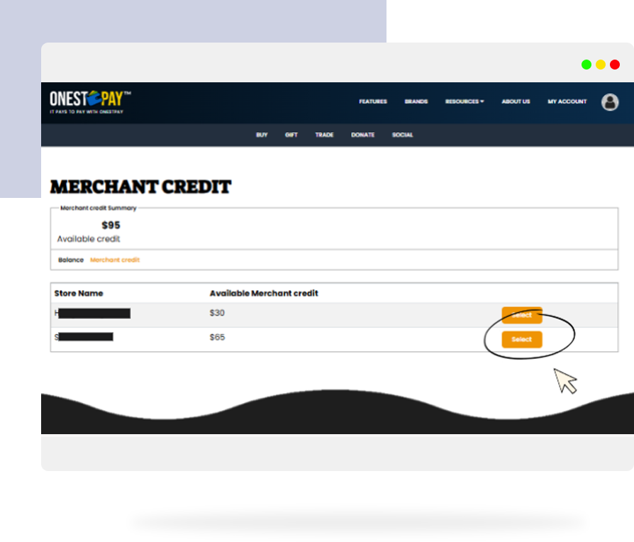
Task: Switch to the Balance tab
Action: pos(71,260)
